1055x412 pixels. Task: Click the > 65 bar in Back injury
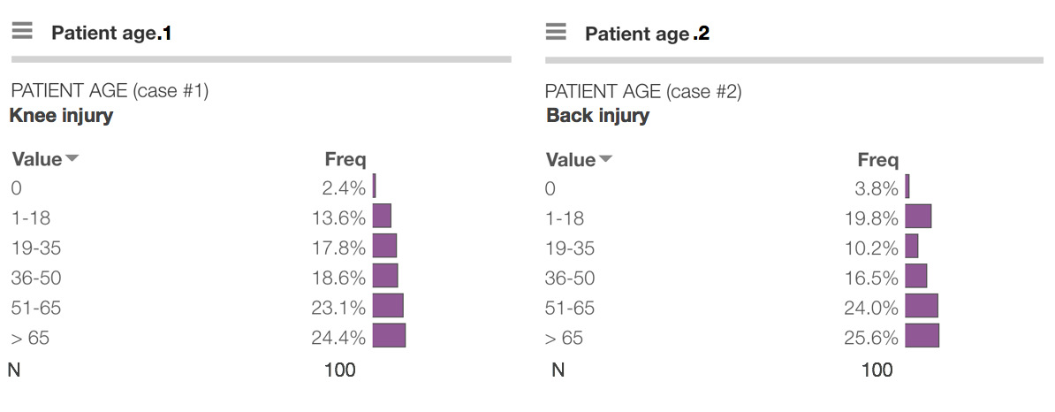(x=922, y=336)
